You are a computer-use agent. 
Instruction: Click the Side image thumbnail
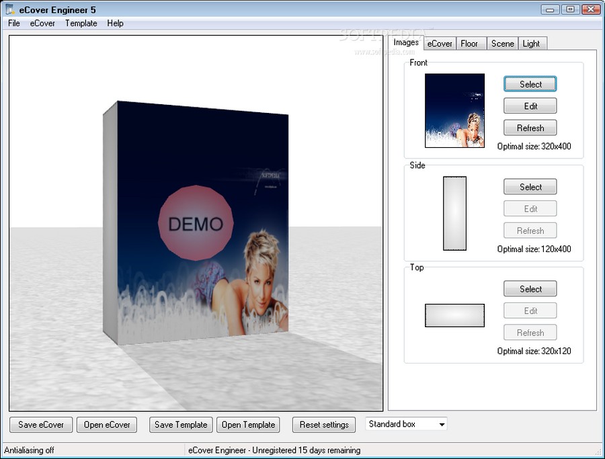pyautogui.click(x=454, y=214)
